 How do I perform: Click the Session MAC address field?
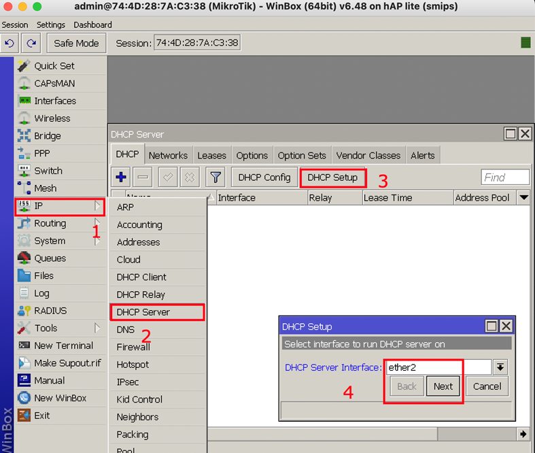click(197, 43)
